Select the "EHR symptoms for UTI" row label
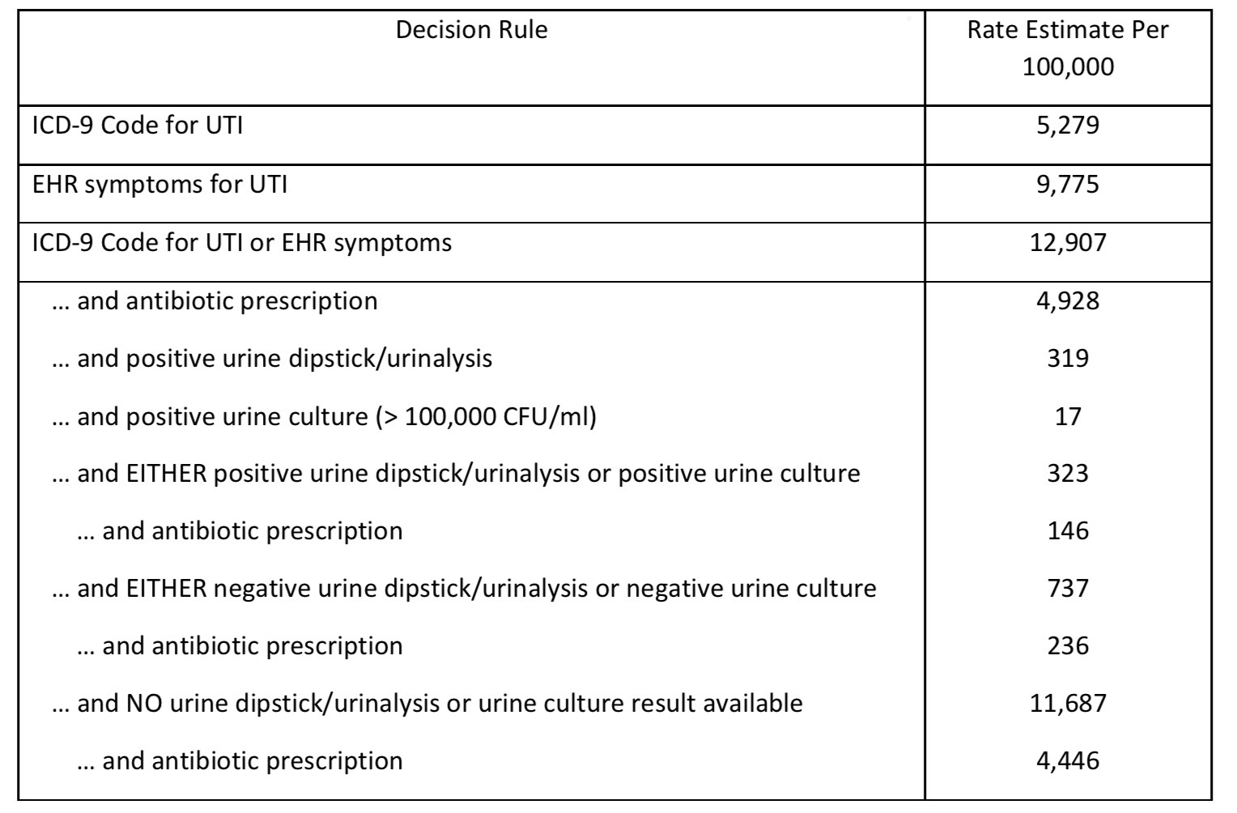Viewport: 1237px width, 813px height. (159, 185)
